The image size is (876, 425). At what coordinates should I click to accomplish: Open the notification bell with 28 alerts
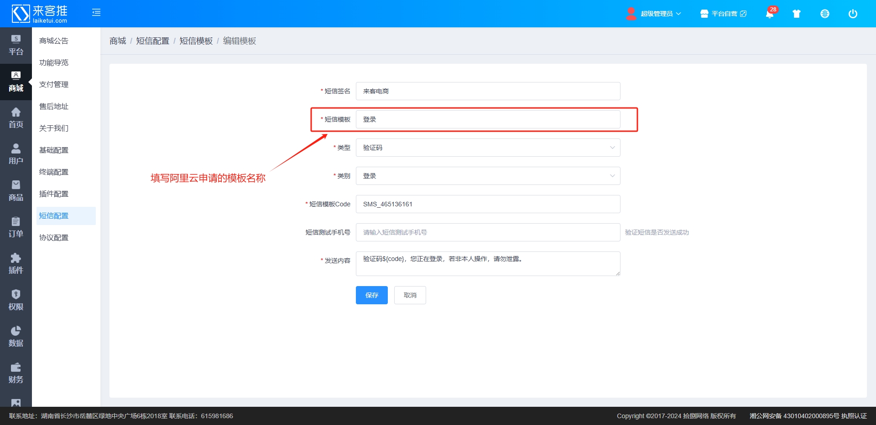[x=770, y=14]
